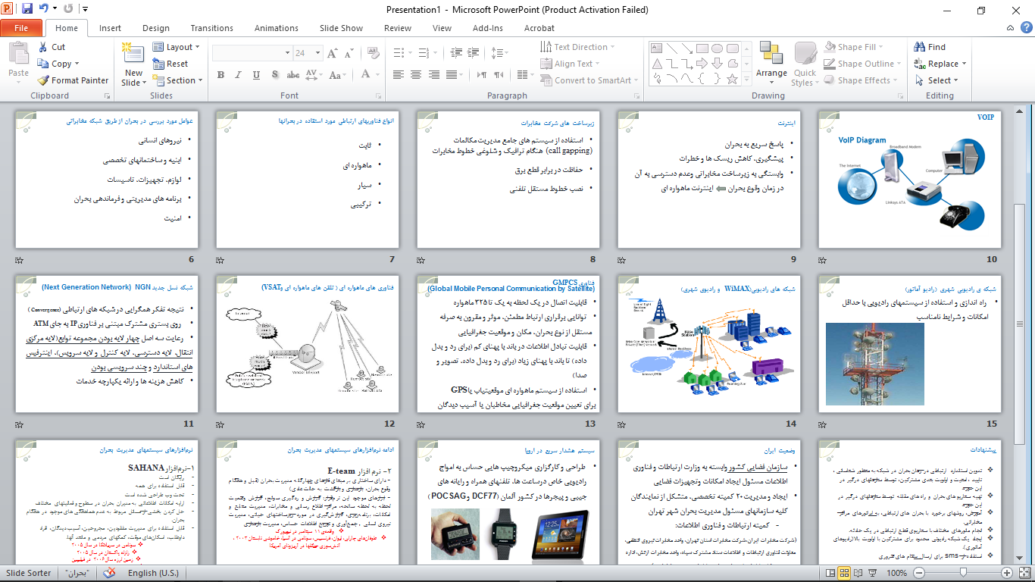Switch to the Insert ribbon tab
This screenshot has height=582, width=1035.
[x=110, y=27]
